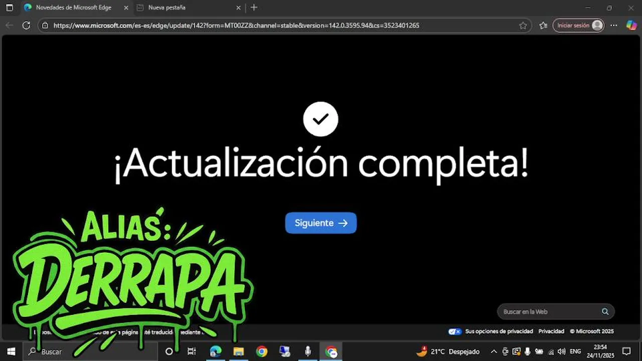Open the clock showing 23:54

tap(600, 351)
